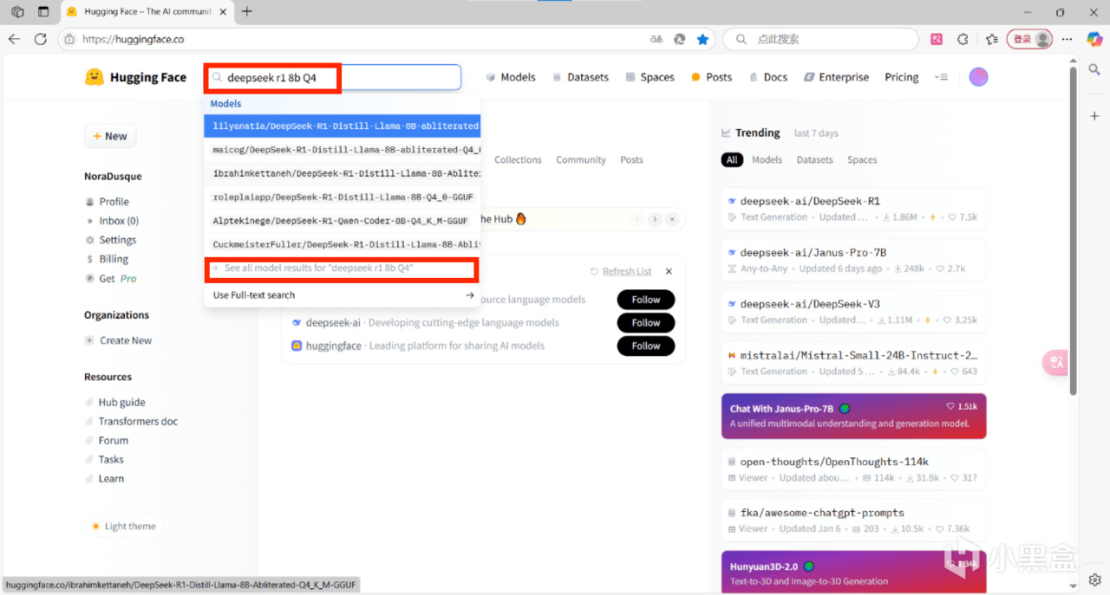The image size is (1110, 595).
Task: Open the Learn resource link
Action: coord(105,479)
